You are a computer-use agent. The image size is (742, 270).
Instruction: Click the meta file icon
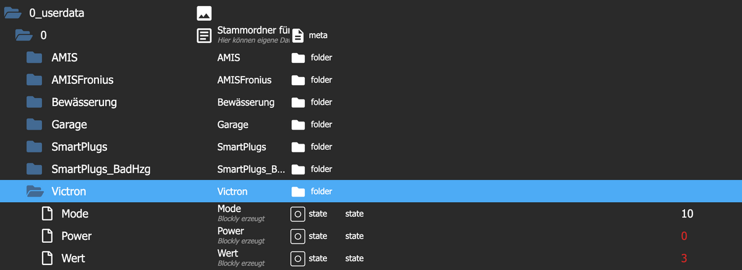(298, 36)
